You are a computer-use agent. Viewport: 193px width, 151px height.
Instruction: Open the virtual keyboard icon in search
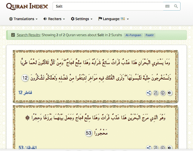[x=167, y=6]
